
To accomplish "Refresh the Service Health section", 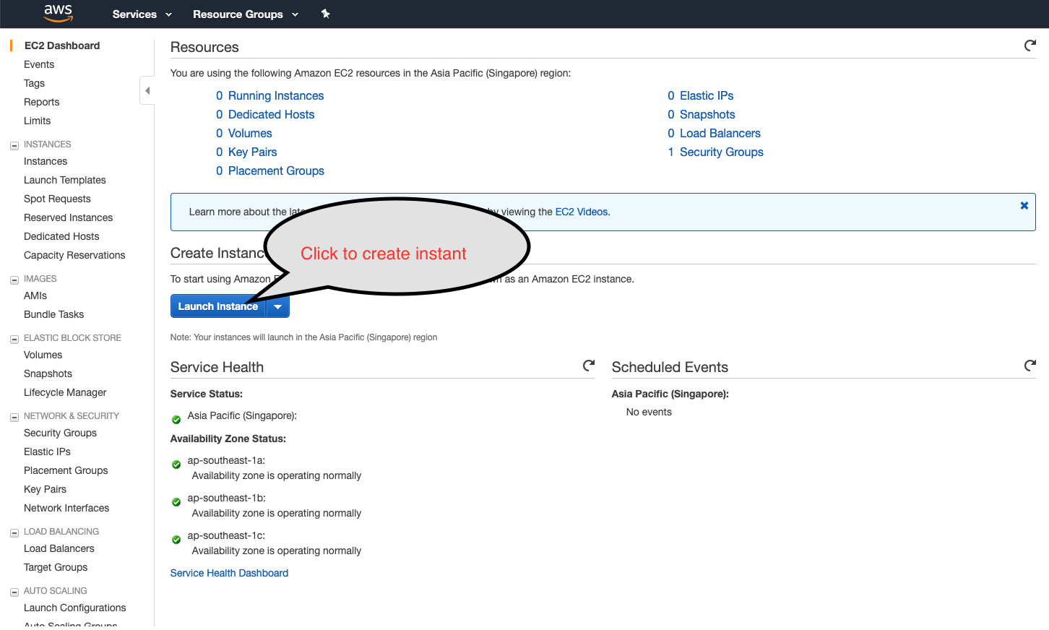I will click(589, 366).
